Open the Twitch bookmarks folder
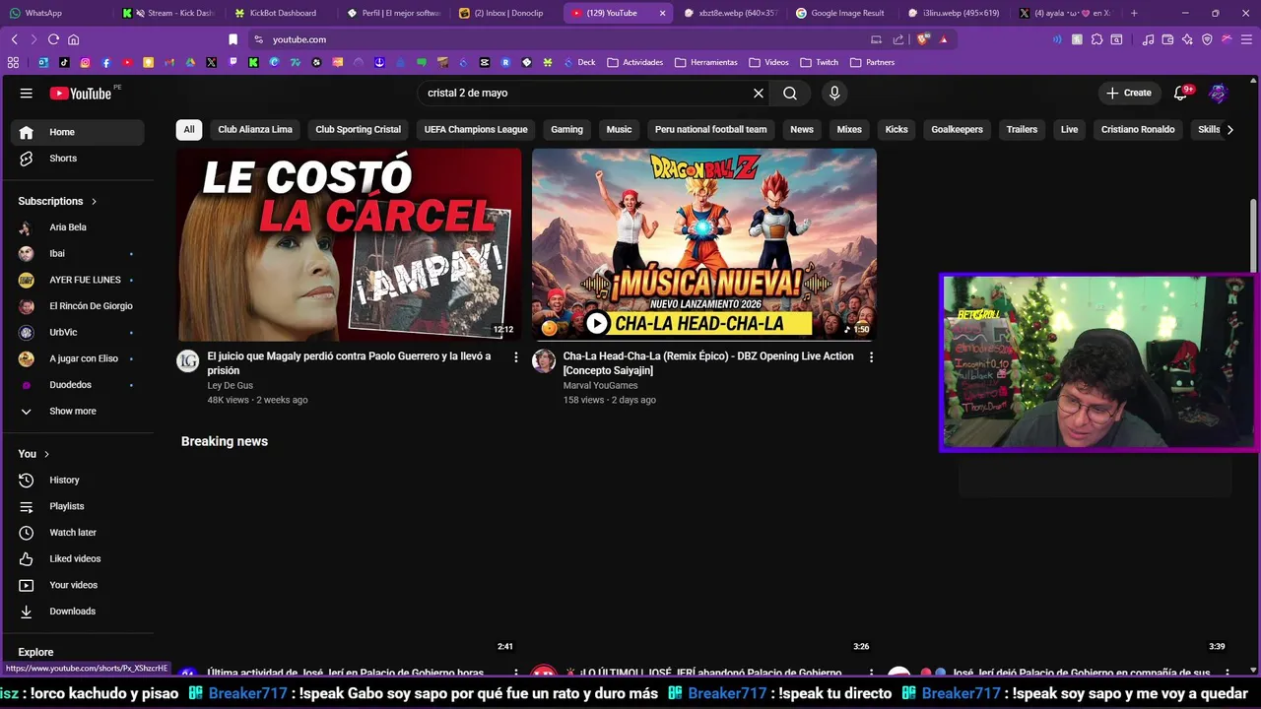The image size is (1261, 709). pyautogui.click(x=820, y=62)
